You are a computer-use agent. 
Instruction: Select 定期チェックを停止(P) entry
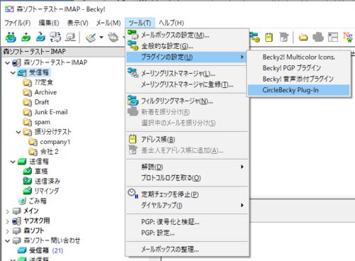187,194
